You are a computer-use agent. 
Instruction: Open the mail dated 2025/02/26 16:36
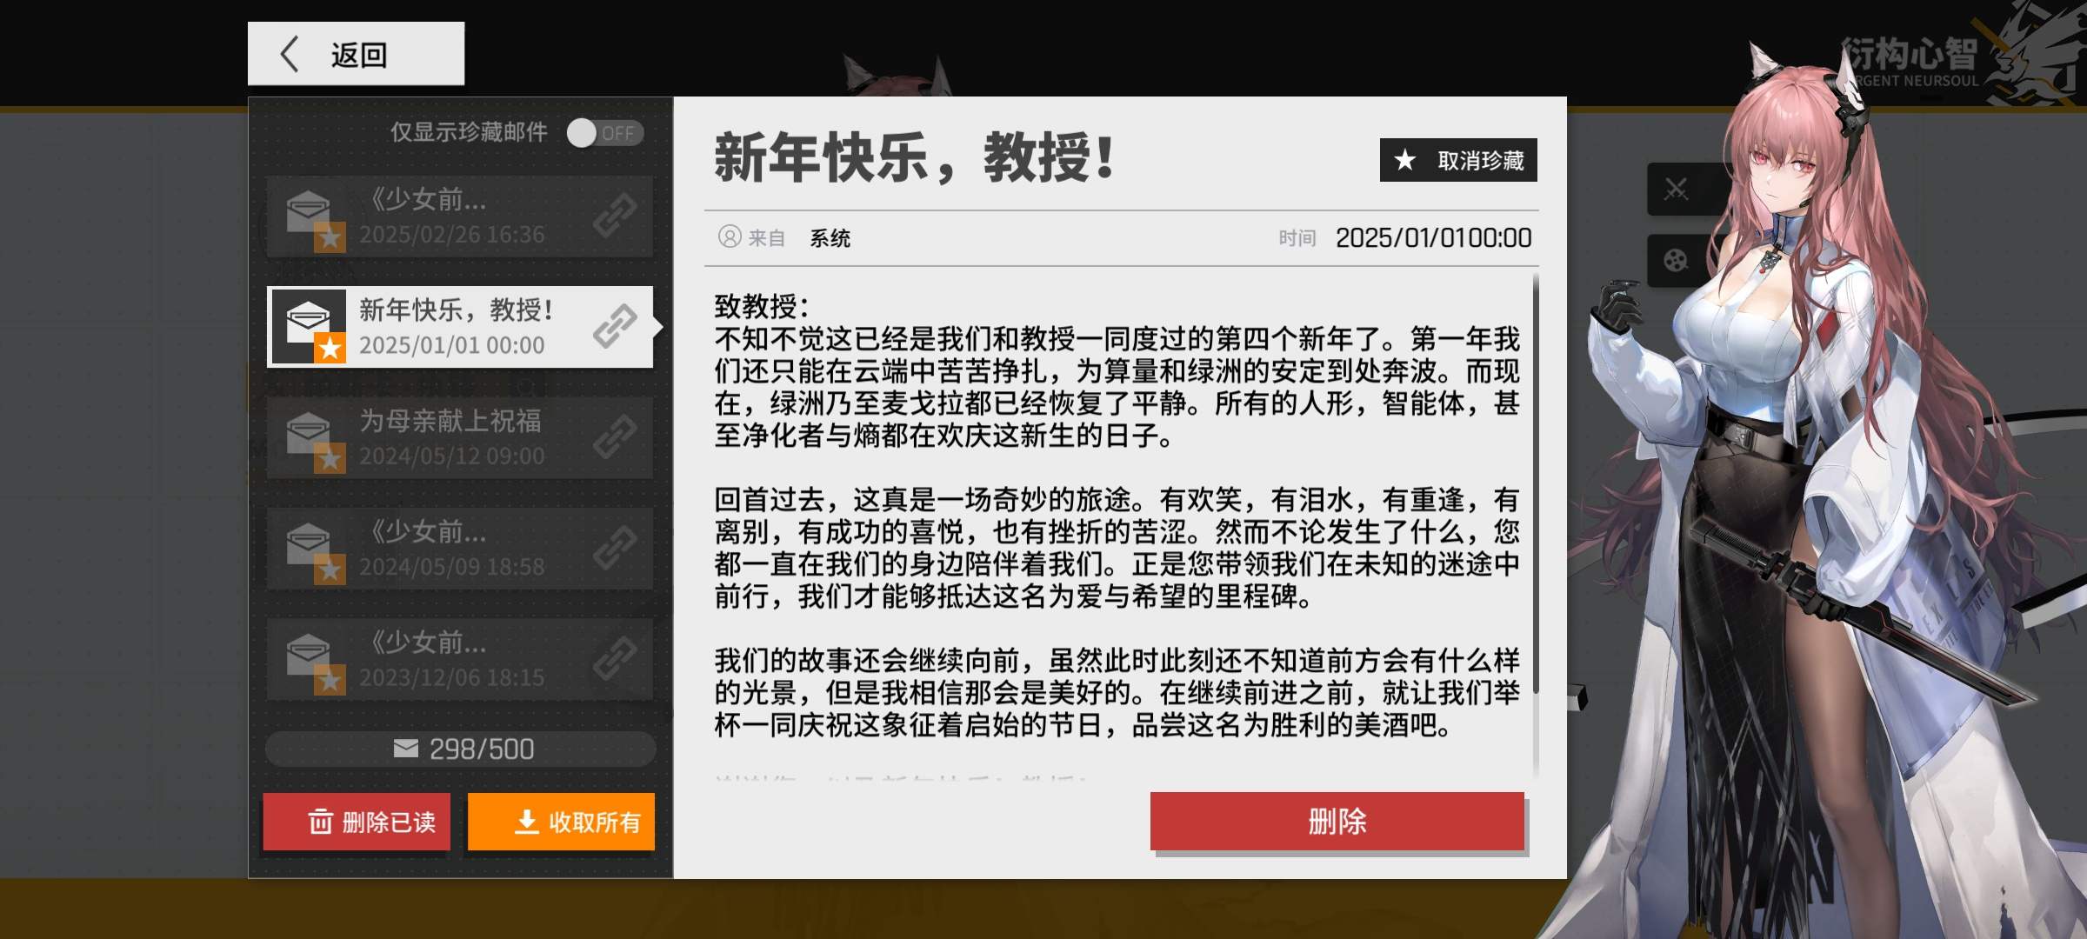coord(460,216)
